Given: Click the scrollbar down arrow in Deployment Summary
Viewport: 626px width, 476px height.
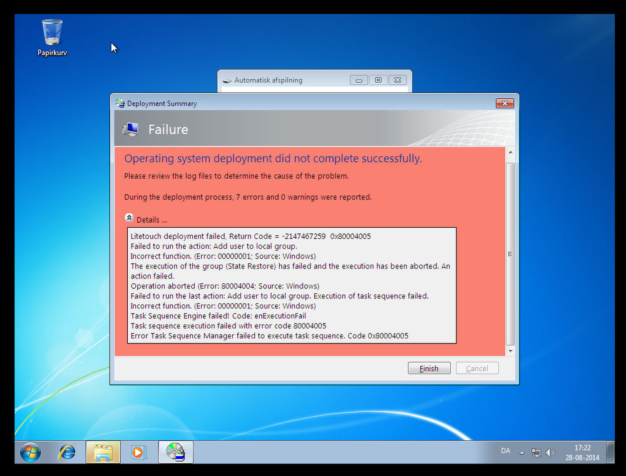Looking at the screenshot, I should (x=510, y=351).
